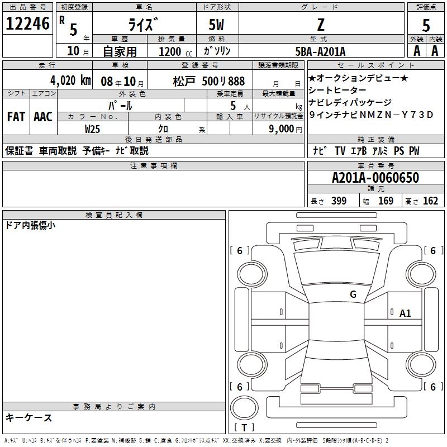Select the genuine equipment アルミ entry
Viewport: 447px width, 447px height.
point(380,150)
